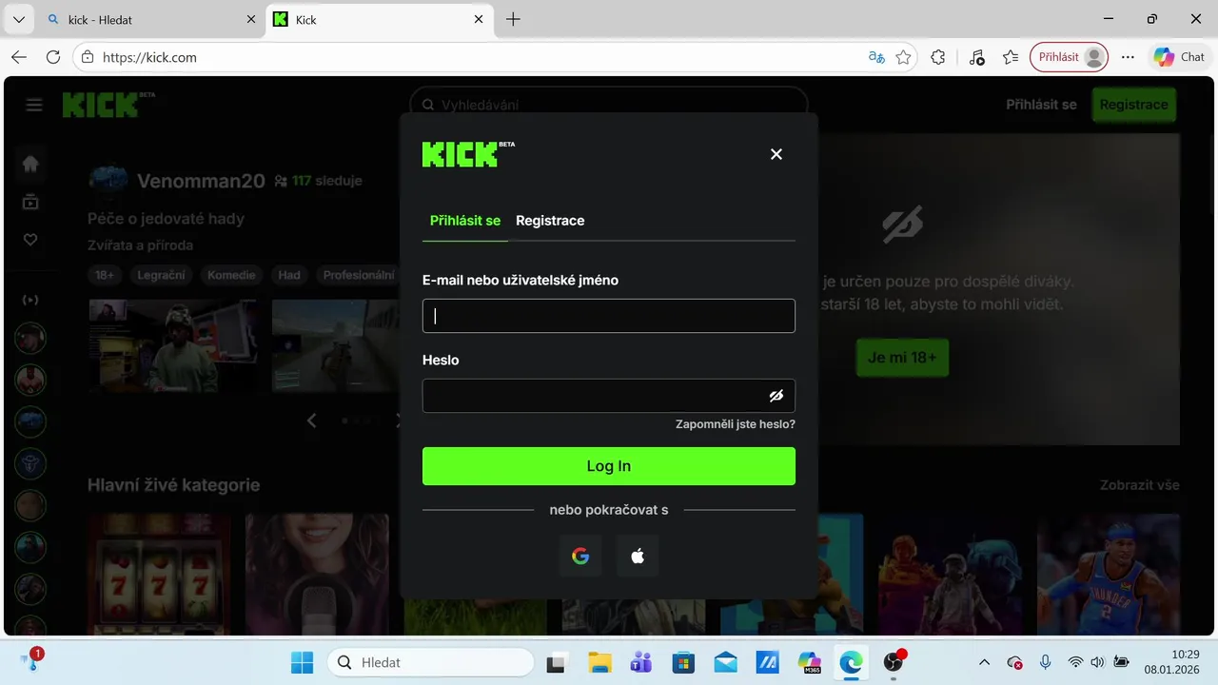
Task: Click the Kick logo in page header
Action: click(x=108, y=105)
